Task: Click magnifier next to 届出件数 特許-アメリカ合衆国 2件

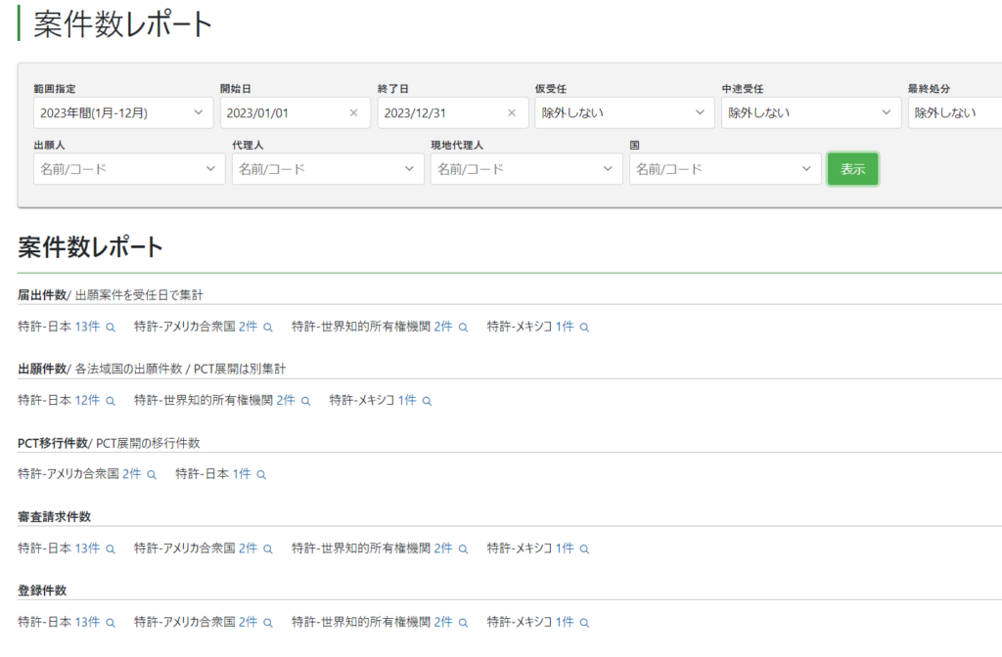Action: point(268,328)
